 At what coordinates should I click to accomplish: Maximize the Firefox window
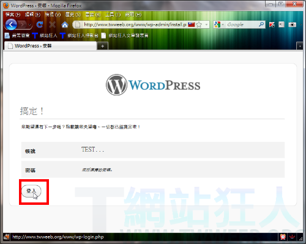click(x=281, y=4)
